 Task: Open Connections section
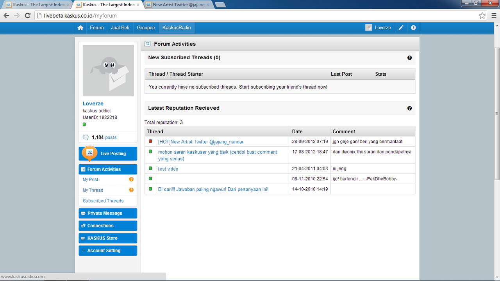(x=108, y=226)
